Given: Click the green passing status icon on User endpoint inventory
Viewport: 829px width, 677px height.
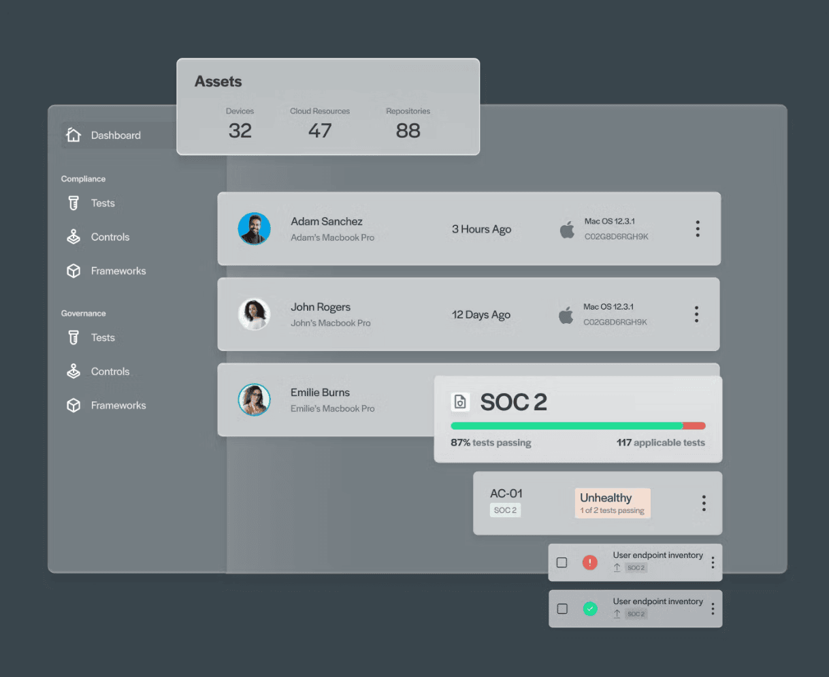Looking at the screenshot, I should click(589, 608).
